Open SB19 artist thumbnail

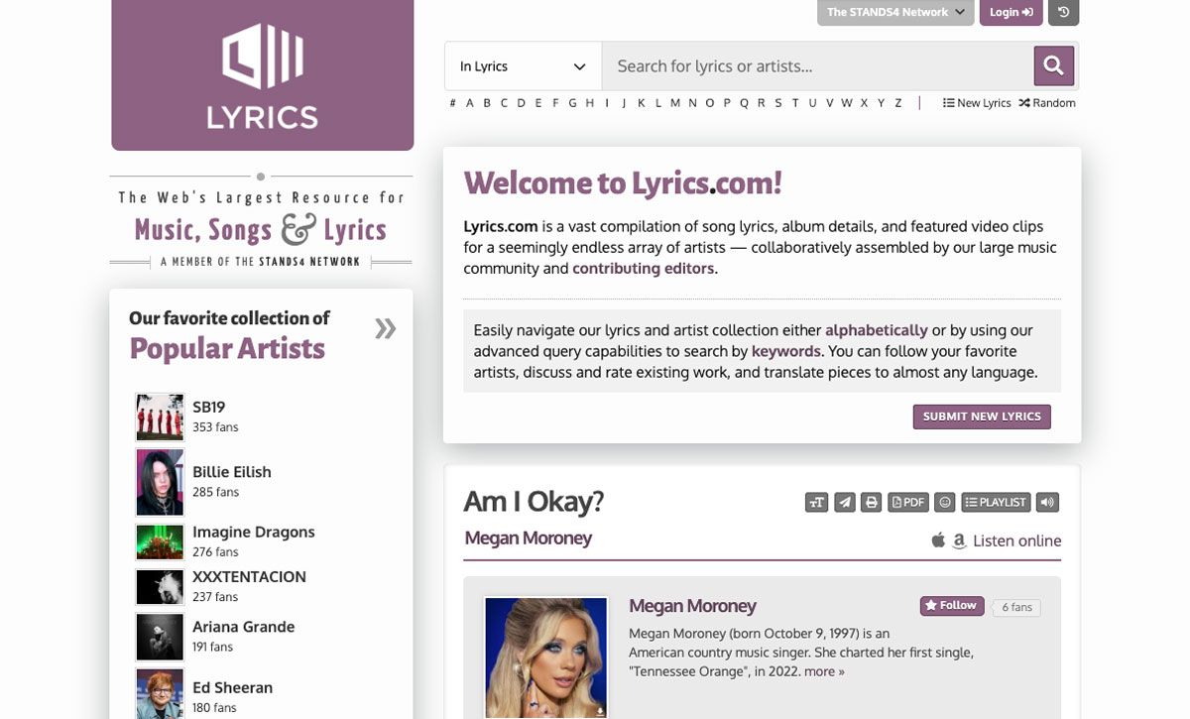click(x=160, y=417)
